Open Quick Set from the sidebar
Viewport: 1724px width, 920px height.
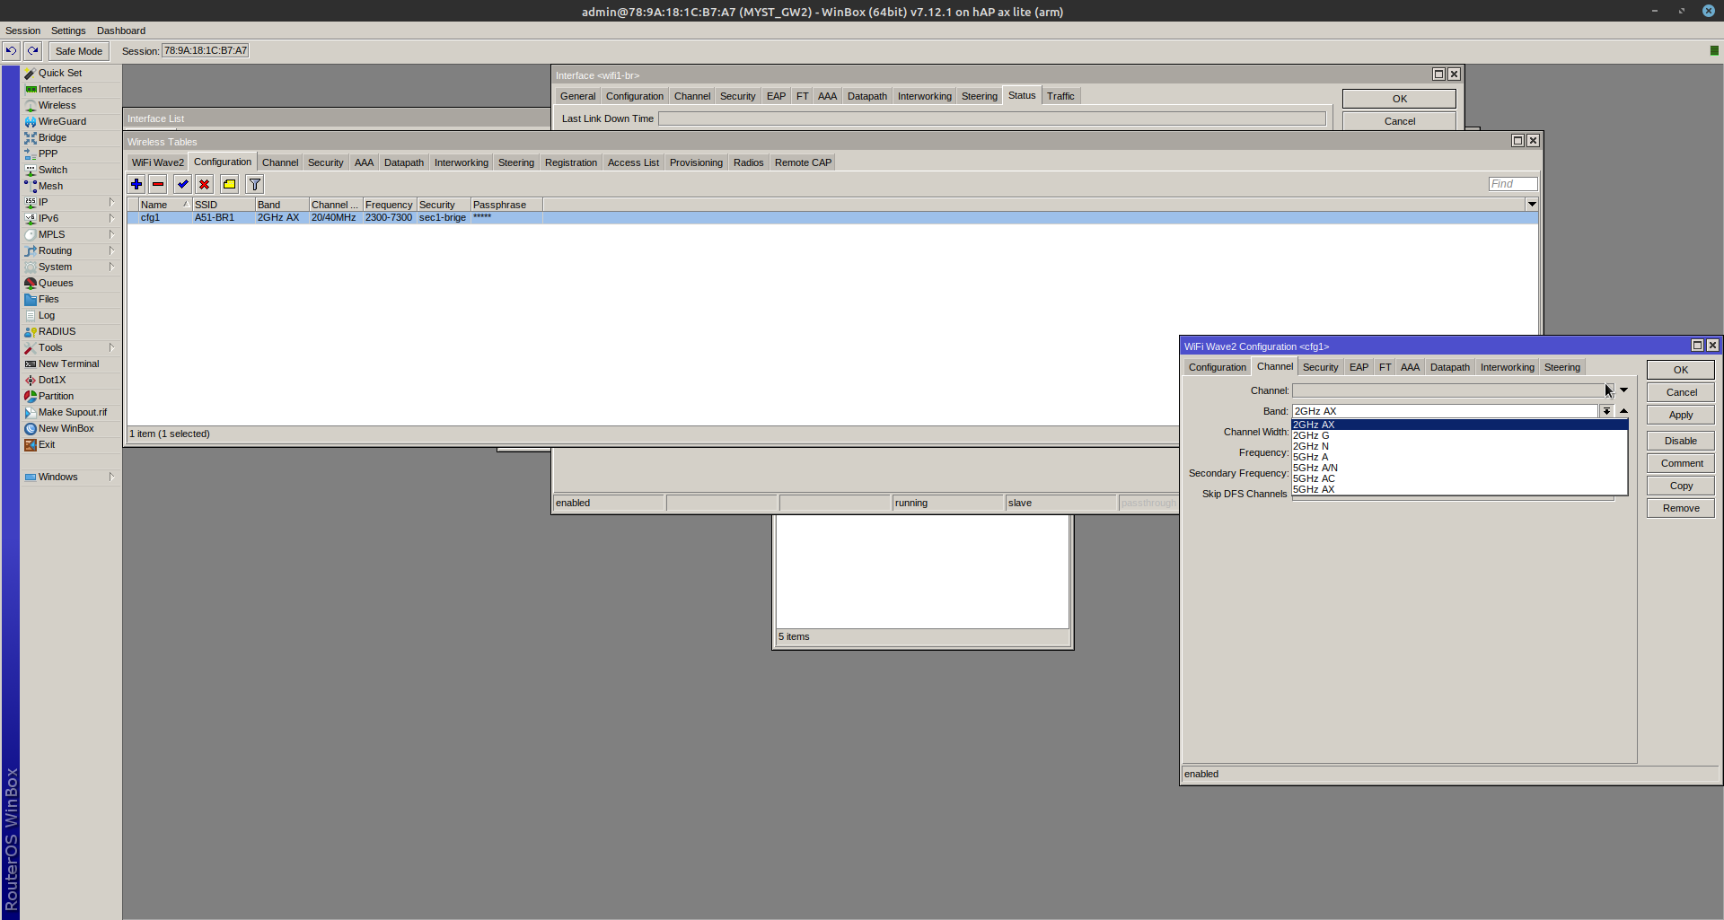[60, 73]
